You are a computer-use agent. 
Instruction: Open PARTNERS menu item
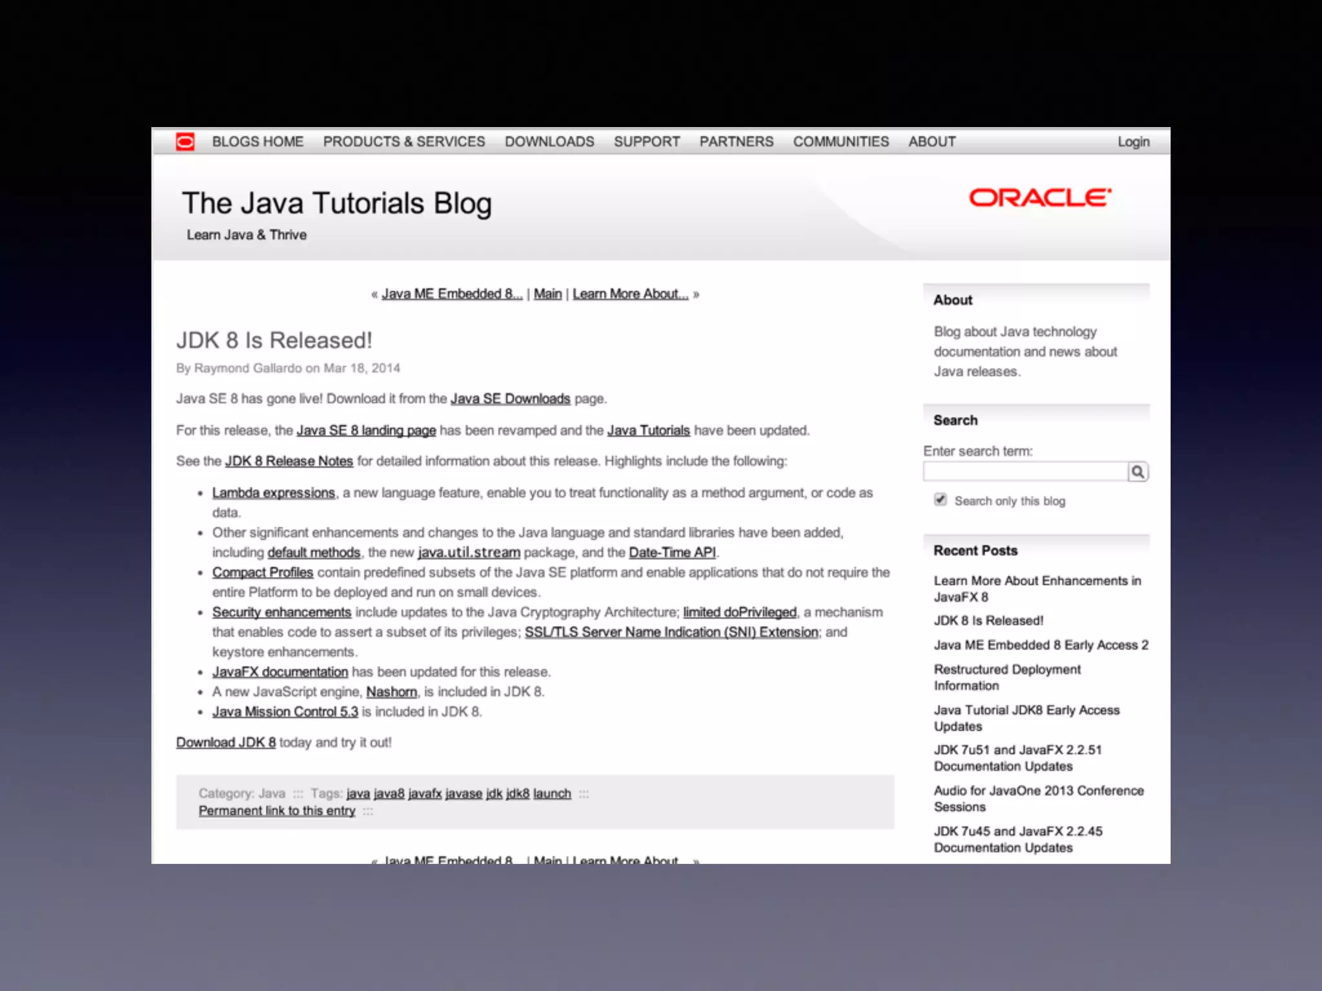click(737, 142)
